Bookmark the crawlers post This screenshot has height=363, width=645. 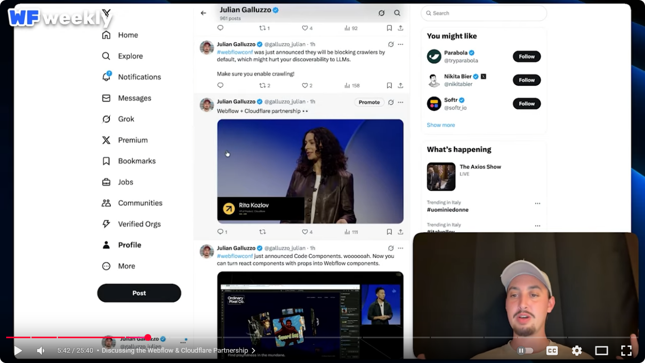389,85
